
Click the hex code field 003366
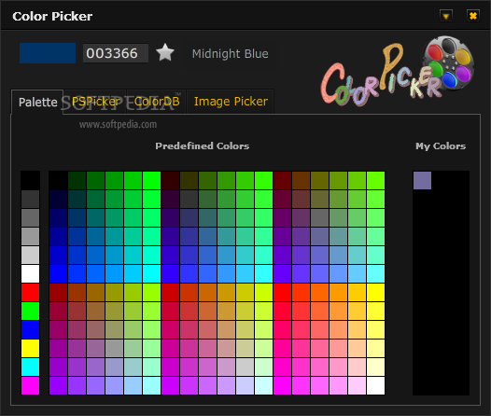[x=115, y=53]
